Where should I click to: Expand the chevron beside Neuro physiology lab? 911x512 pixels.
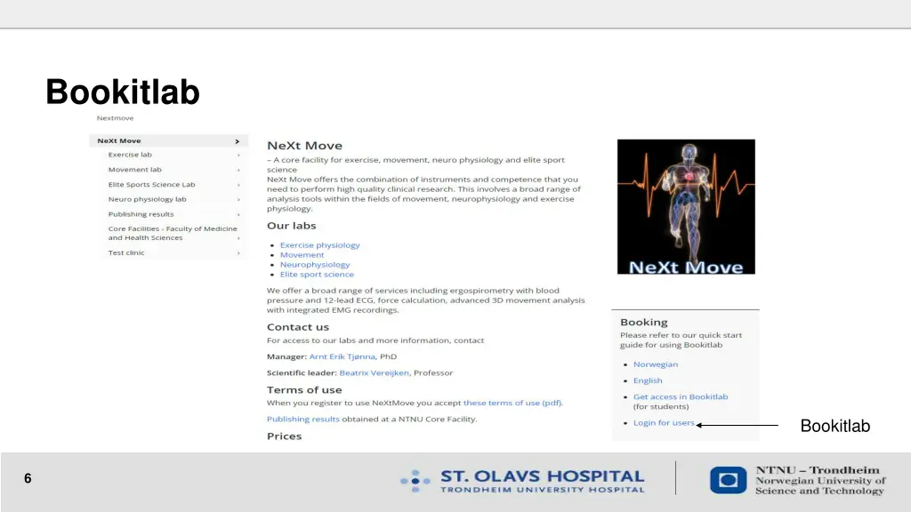(238, 200)
